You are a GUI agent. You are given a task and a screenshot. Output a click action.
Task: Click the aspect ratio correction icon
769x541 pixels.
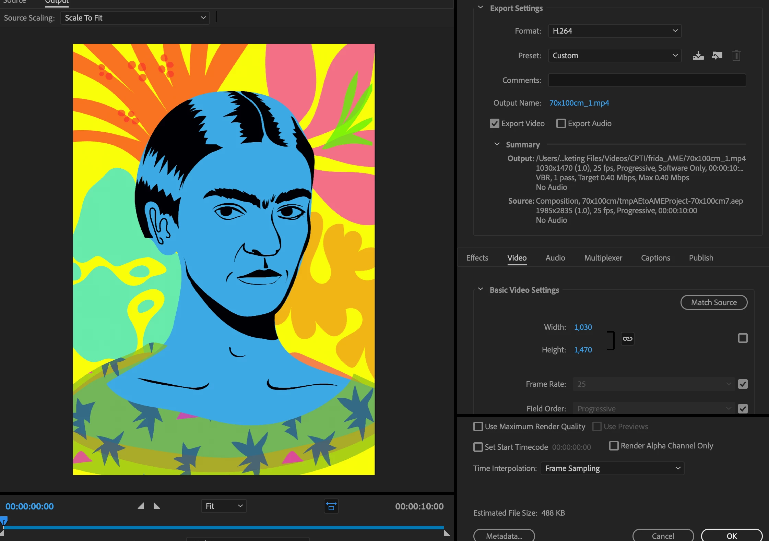point(331,506)
